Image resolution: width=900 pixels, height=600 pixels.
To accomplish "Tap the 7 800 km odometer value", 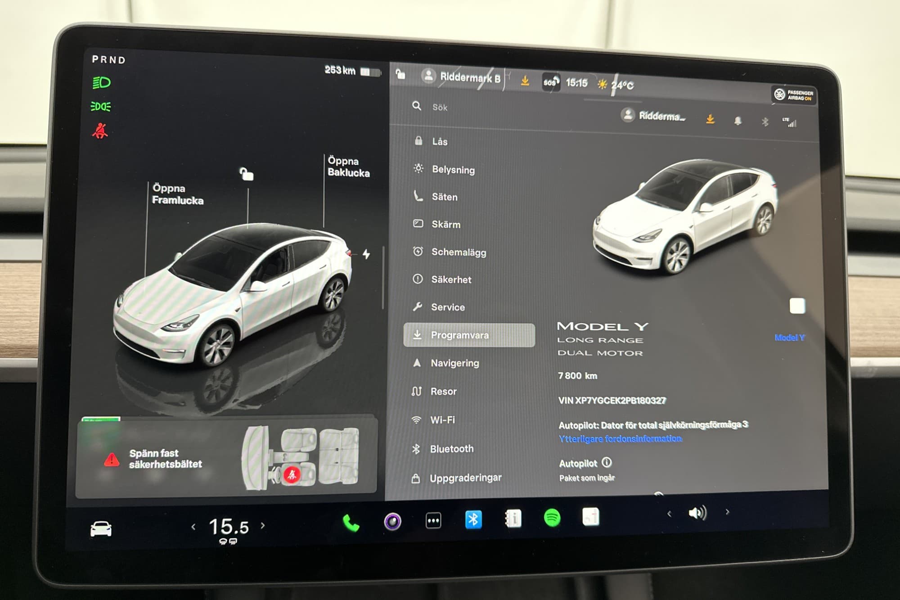I will [578, 375].
